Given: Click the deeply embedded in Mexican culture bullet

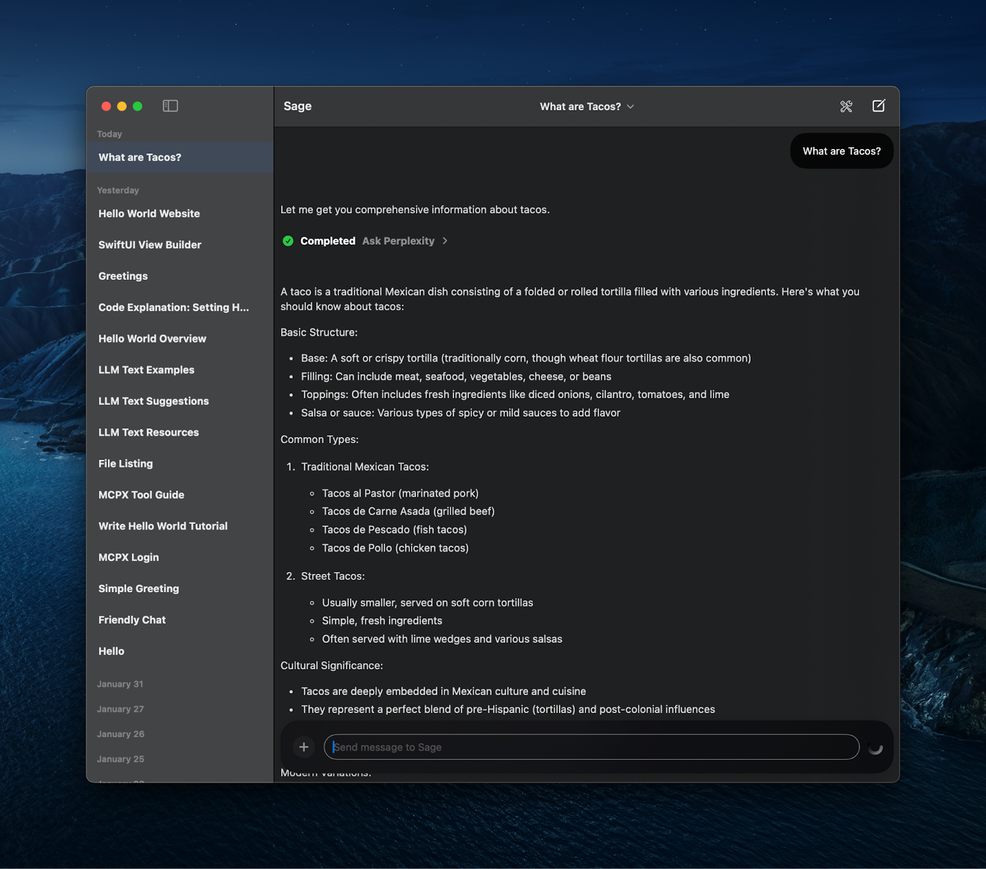Looking at the screenshot, I should point(444,692).
